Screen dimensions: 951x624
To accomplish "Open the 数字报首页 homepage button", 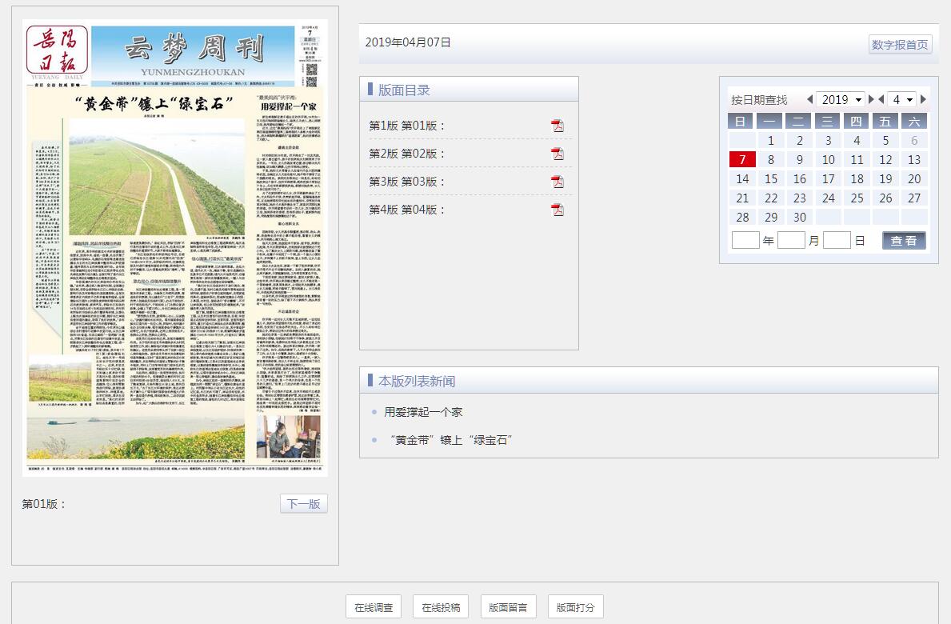I will [900, 45].
